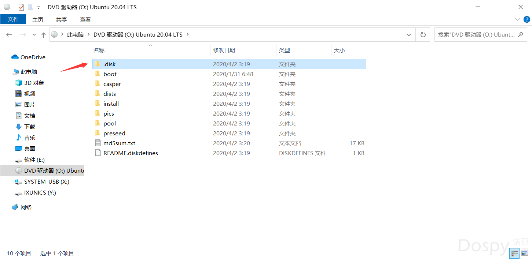Click the Back navigation arrow
This screenshot has width=532, height=259.
9,35
